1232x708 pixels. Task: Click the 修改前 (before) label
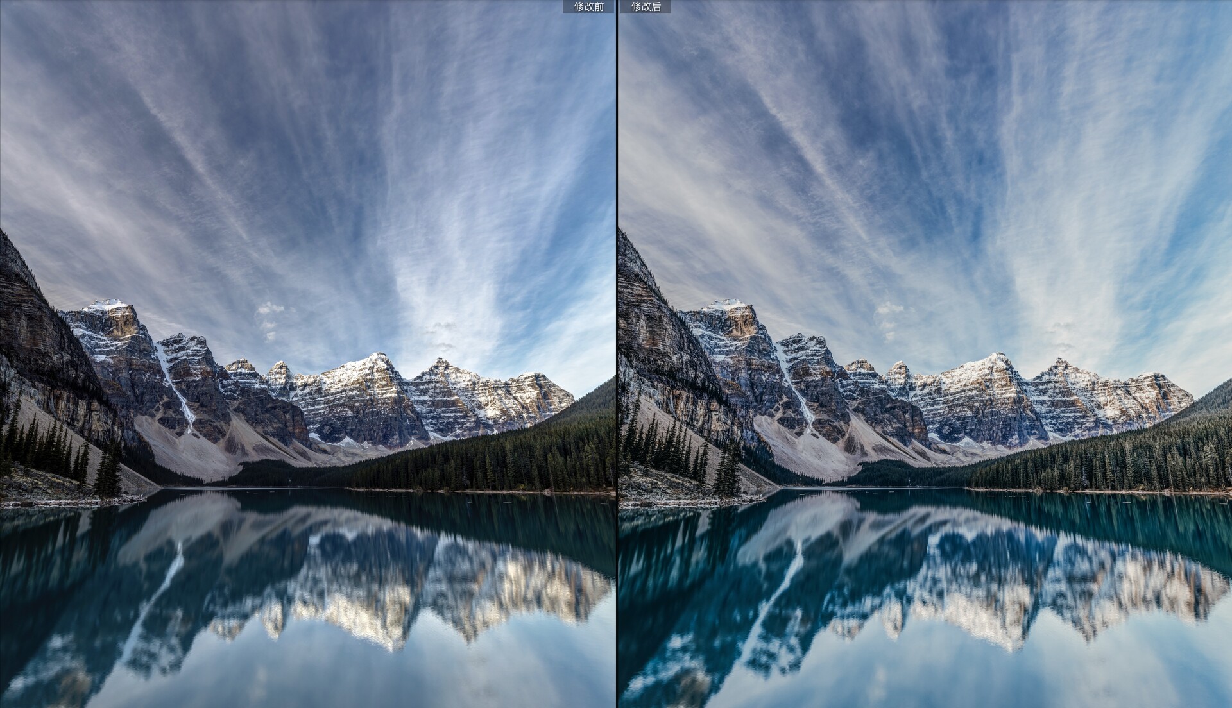[x=588, y=6]
